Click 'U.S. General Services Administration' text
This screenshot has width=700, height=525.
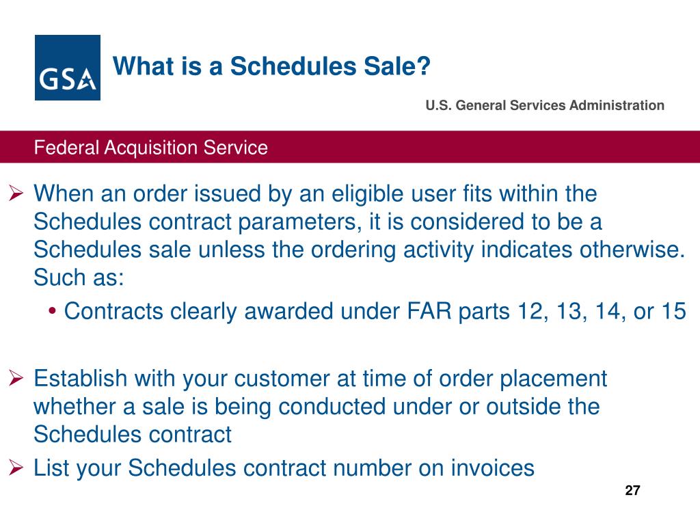545,105
